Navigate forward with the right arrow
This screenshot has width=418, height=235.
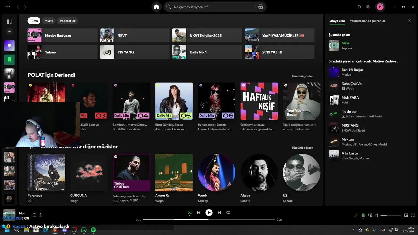click(x=25, y=7)
